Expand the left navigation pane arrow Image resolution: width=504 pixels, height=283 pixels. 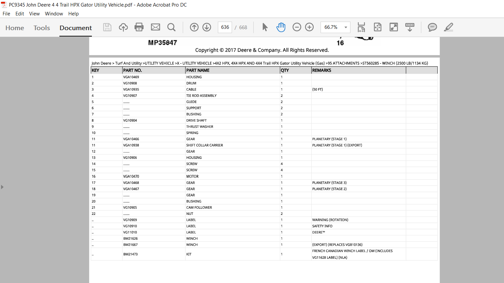(2, 187)
